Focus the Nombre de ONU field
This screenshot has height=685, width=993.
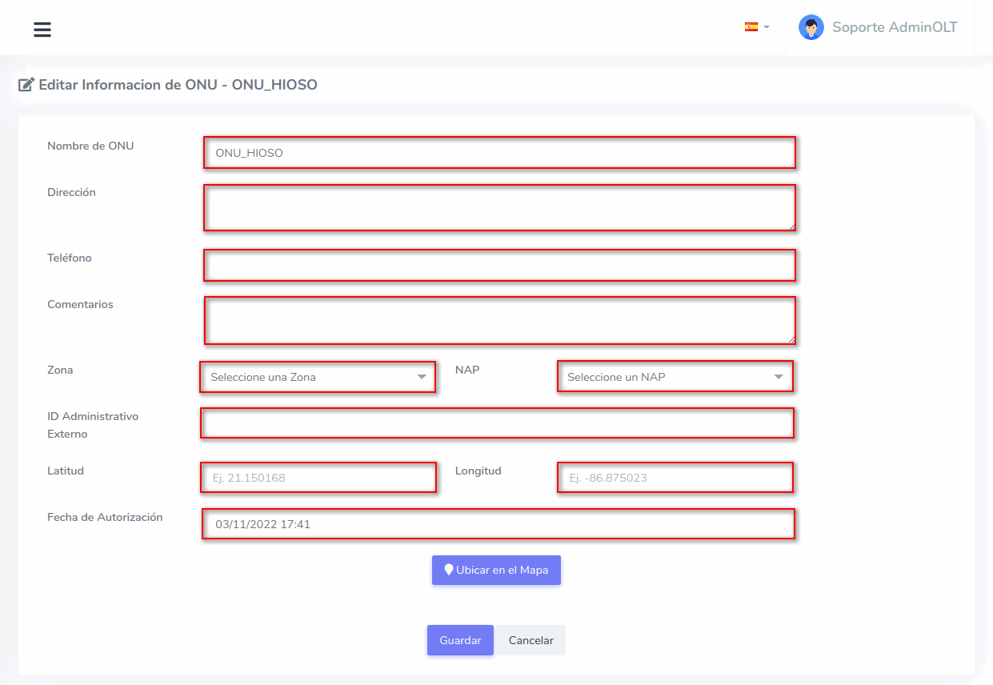tap(499, 152)
